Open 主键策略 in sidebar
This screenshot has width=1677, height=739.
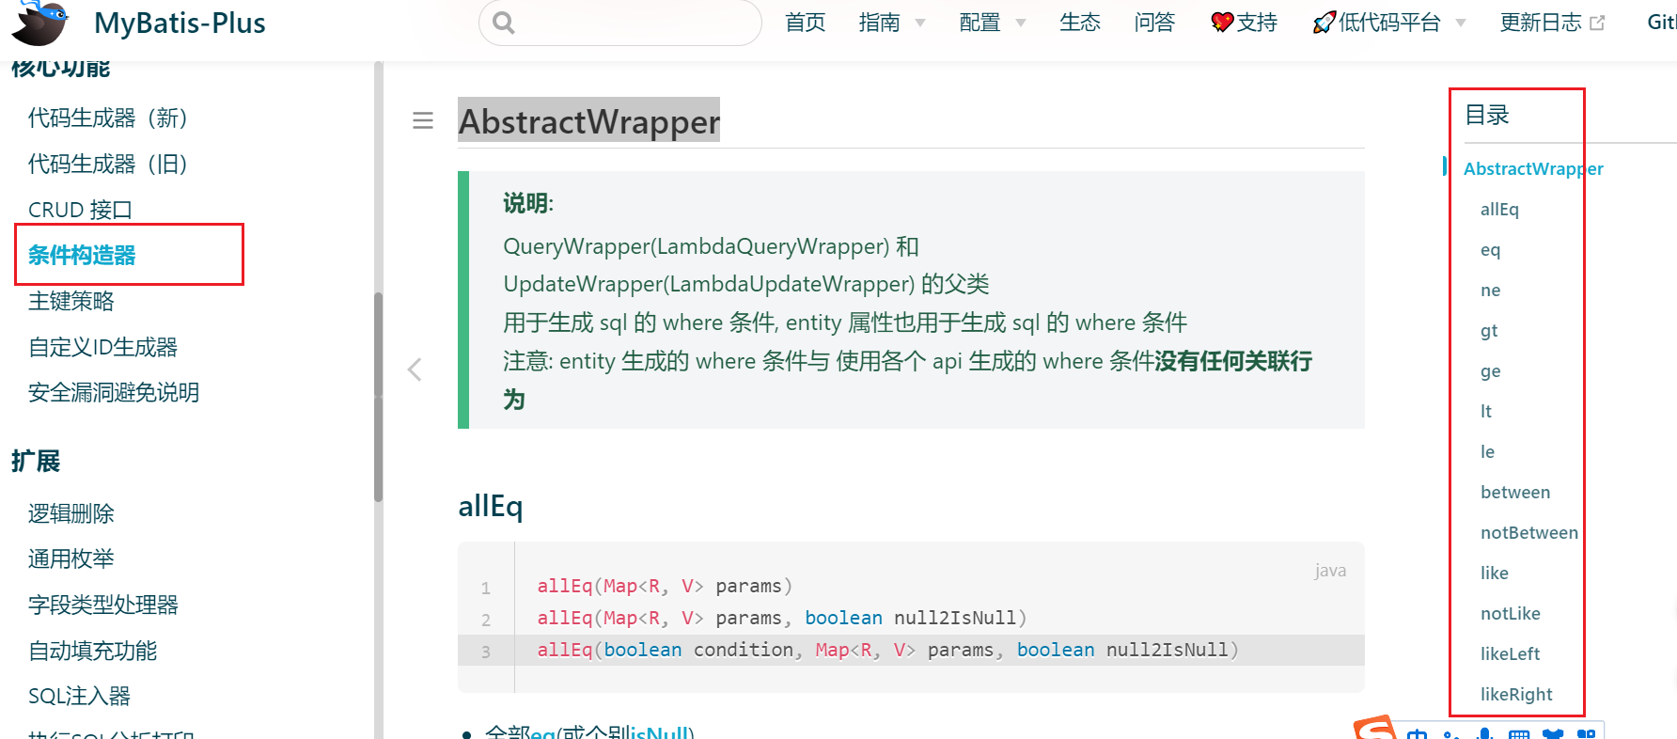coord(71,301)
